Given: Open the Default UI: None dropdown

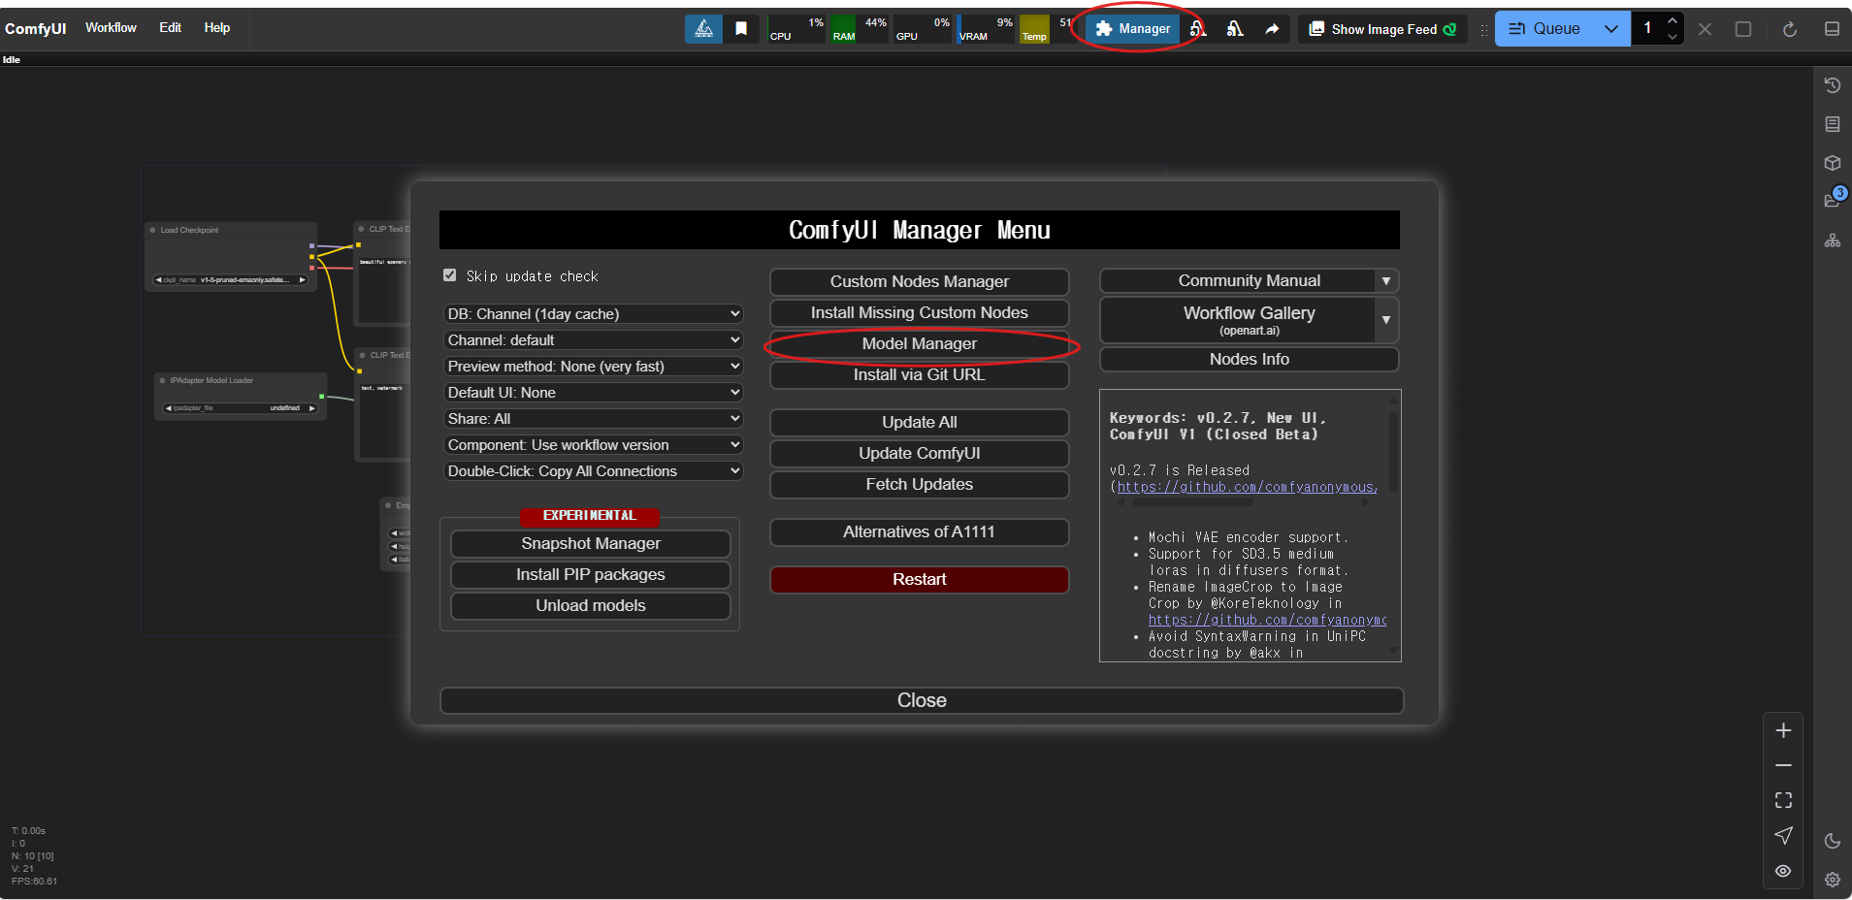Looking at the screenshot, I should point(593,393).
